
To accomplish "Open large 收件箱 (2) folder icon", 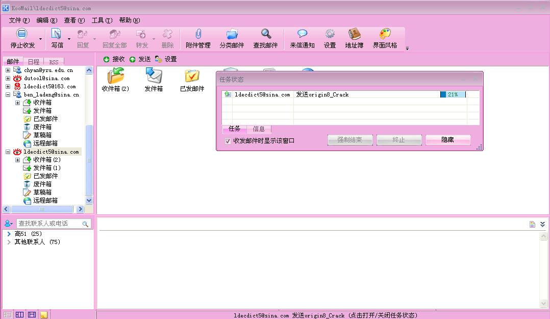I will pyautogui.click(x=116, y=76).
